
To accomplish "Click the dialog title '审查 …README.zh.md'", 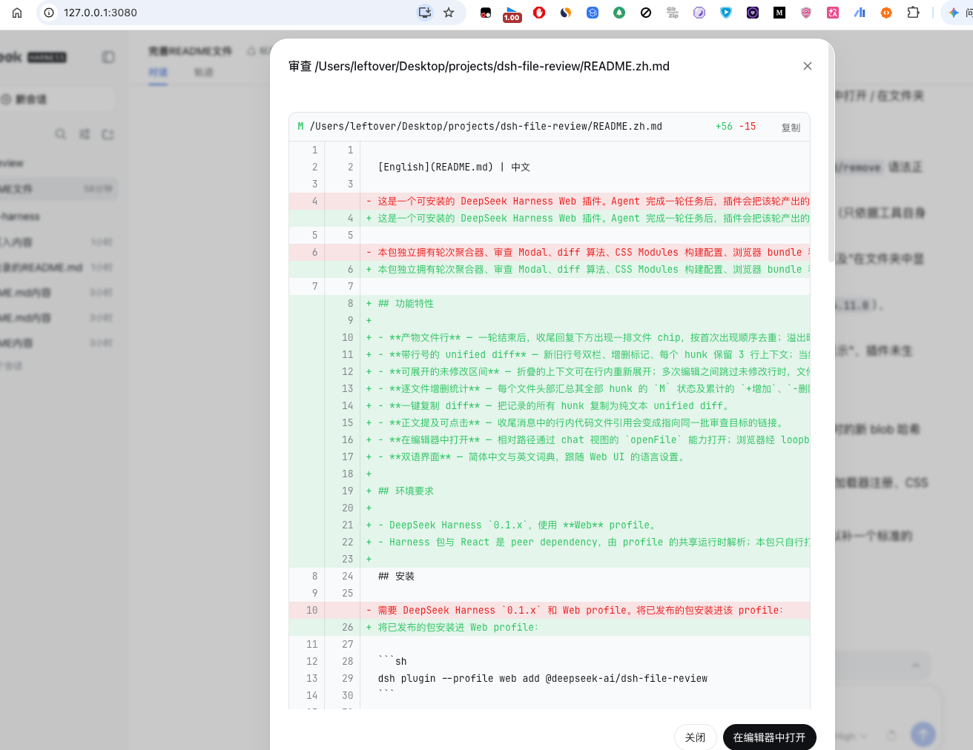I will pyautogui.click(x=479, y=66).
